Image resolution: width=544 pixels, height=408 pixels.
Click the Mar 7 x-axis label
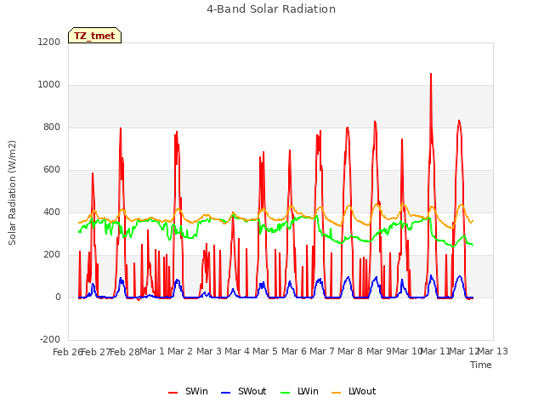click(x=322, y=351)
